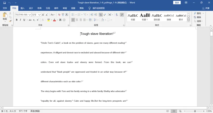Click the Find (查找) magnifier button
The height and width of the screenshot is (113, 213).
[198, 13]
